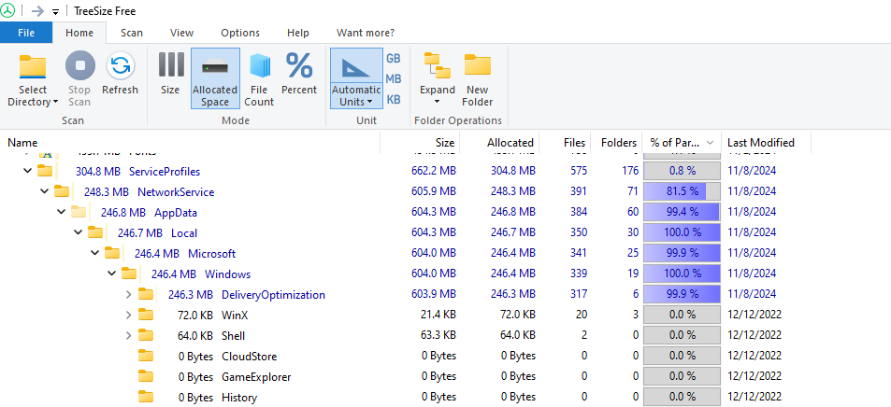The height and width of the screenshot is (407, 891).
Task: Sort by % of Parent column header
Action: tap(682, 143)
